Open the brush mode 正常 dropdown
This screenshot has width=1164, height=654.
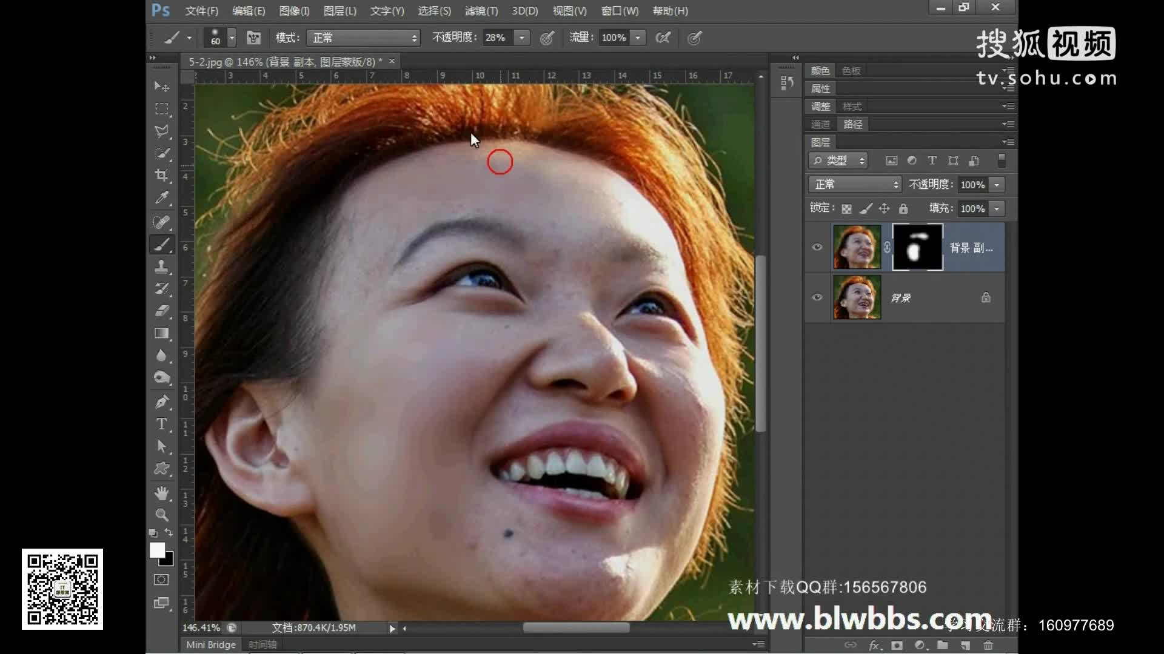pos(363,38)
